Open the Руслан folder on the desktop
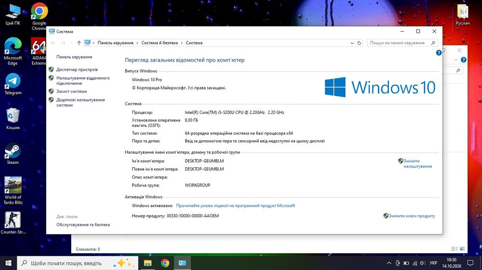 pos(463,15)
